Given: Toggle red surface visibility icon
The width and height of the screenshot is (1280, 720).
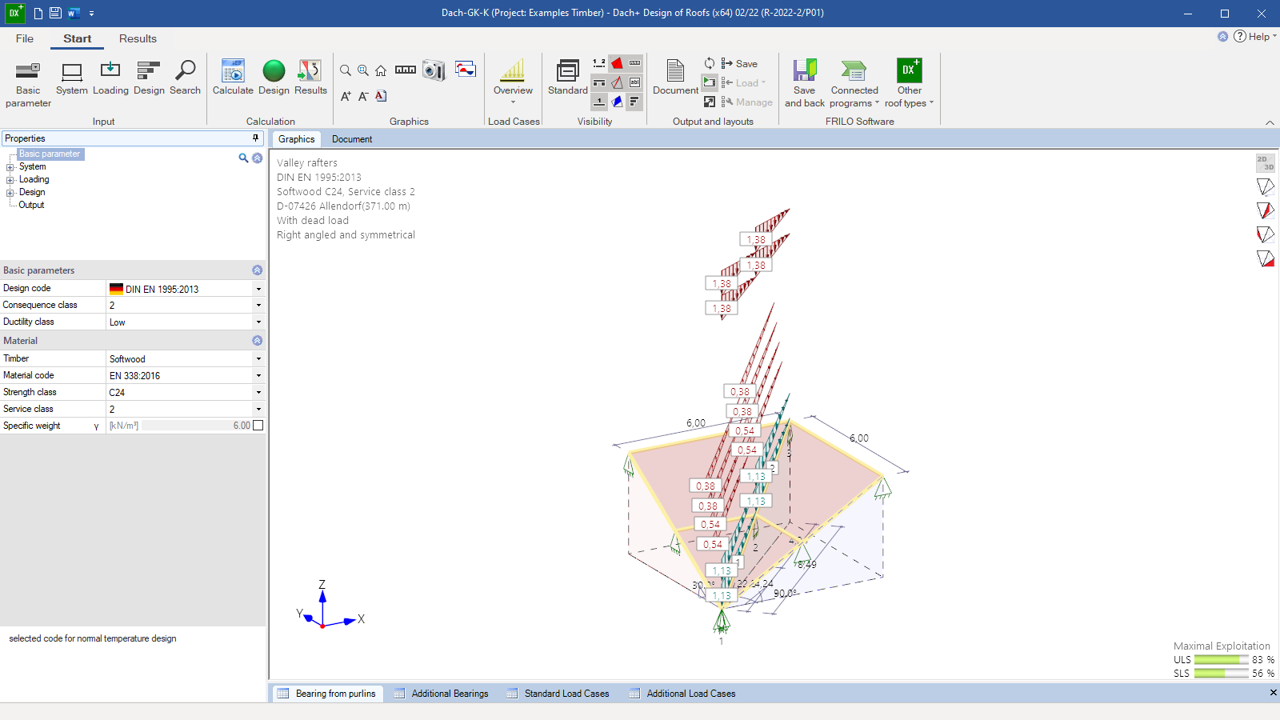Looking at the screenshot, I should [x=617, y=63].
